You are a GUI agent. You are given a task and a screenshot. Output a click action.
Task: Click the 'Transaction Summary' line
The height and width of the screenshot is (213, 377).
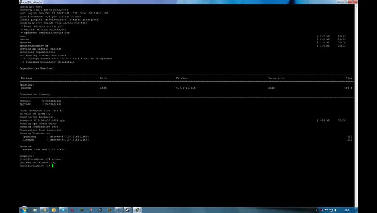35,95
